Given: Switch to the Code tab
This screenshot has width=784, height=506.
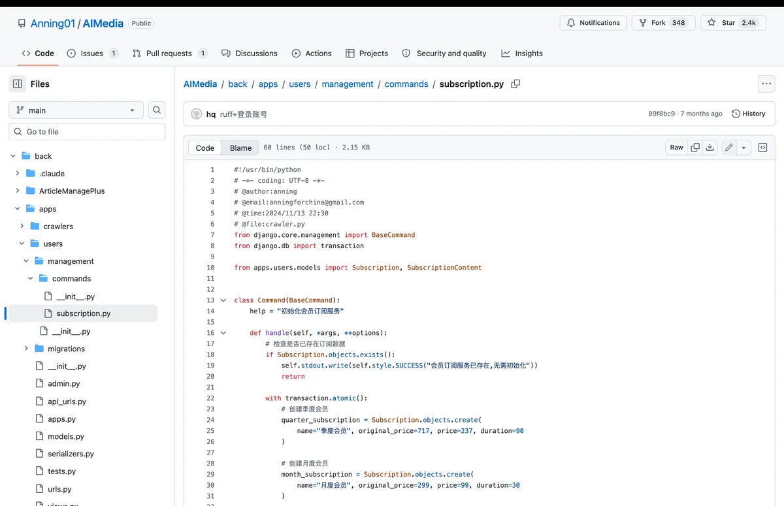Looking at the screenshot, I should click(38, 54).
